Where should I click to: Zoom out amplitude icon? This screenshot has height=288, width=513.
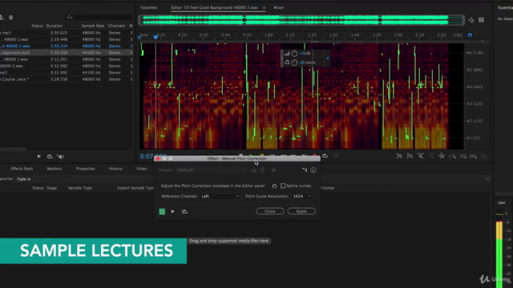coord(410,157)
